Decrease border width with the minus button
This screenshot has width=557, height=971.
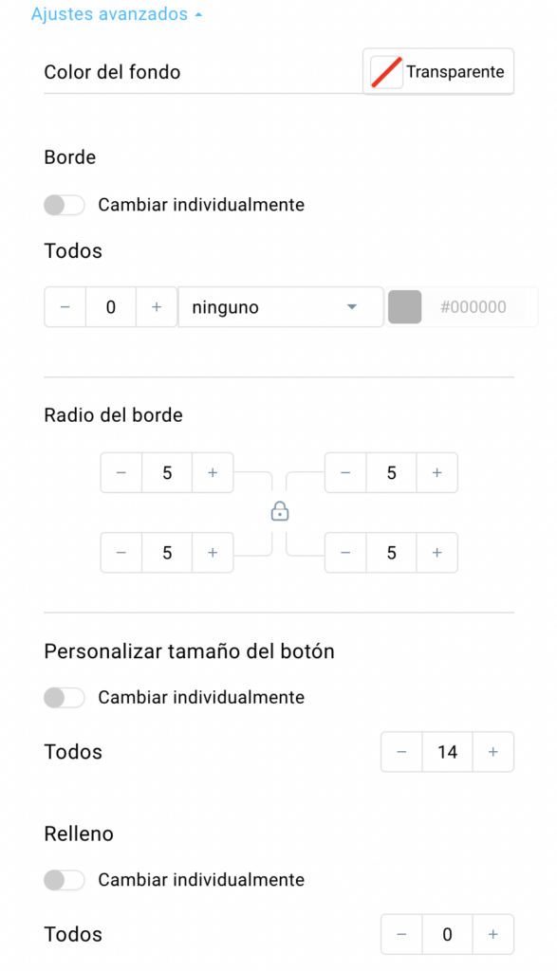[x=65, y=306]
